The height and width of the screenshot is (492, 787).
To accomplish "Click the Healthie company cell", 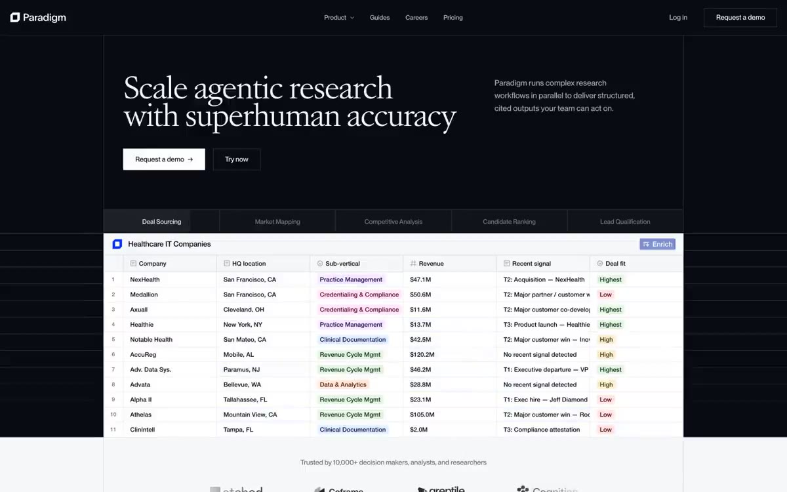I will [170, 325].
